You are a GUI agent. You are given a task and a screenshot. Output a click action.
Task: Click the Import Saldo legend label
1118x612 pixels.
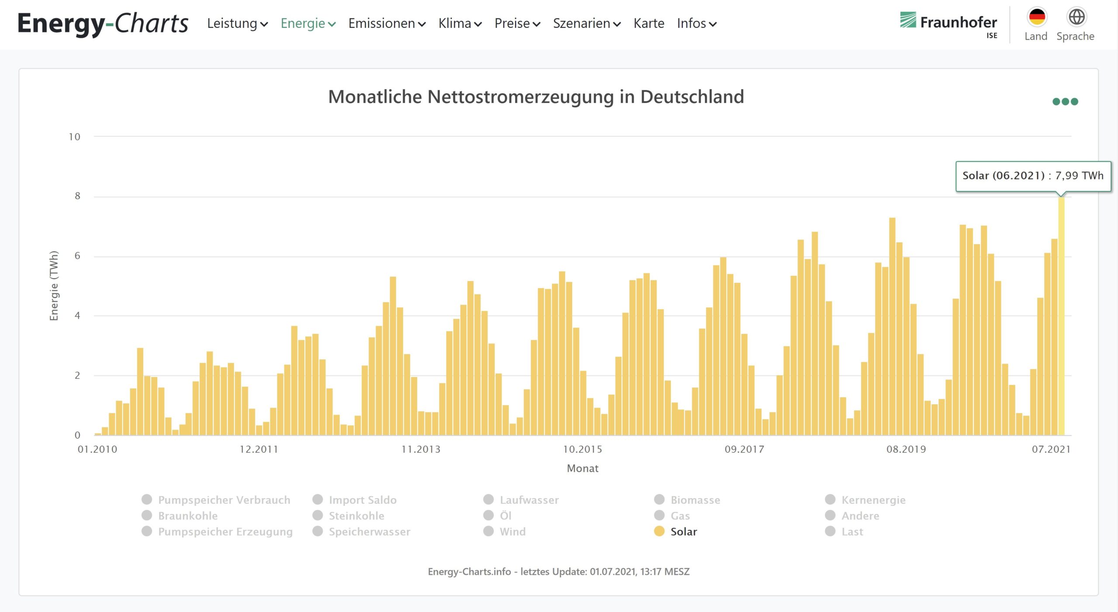click(363, 500)
